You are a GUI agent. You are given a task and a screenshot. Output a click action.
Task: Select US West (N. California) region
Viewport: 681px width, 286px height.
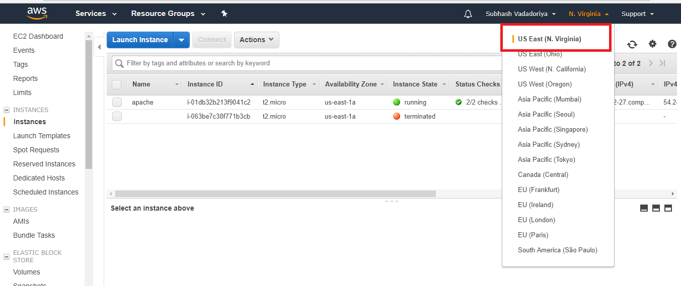(552, 69)
